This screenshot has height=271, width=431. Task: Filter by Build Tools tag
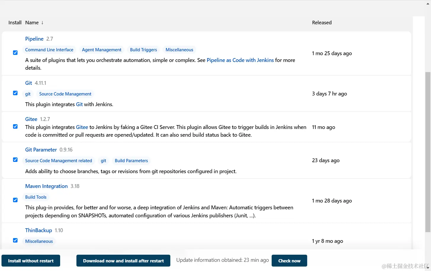[36, 197]
